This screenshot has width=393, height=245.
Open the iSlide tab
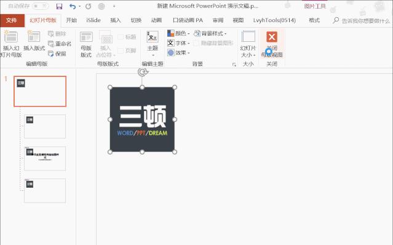coord(93,20)
